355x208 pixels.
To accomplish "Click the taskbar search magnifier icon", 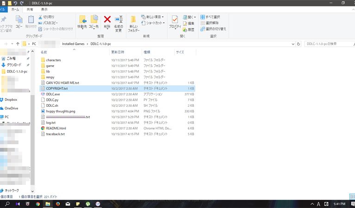I will coord(7,204).
